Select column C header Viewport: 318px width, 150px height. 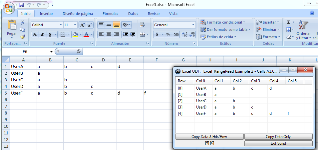click(x=77, y=60)
